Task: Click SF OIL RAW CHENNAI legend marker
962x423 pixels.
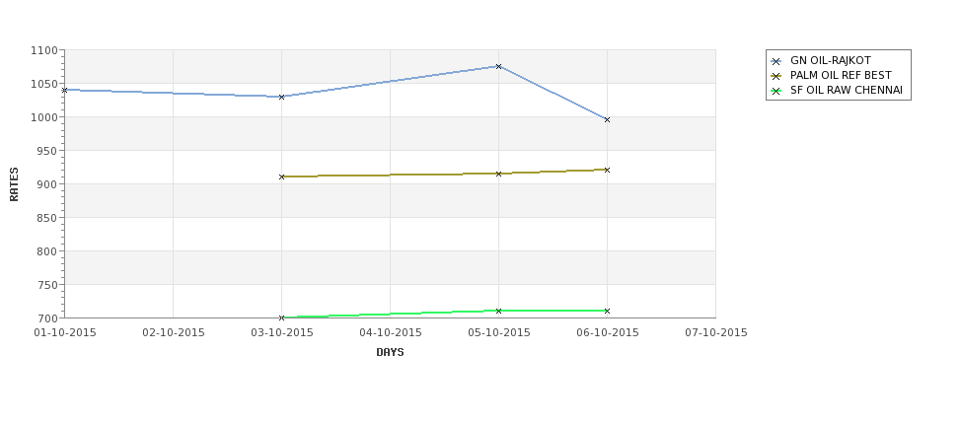Action: pyautogui.click(x=777, y=91)
